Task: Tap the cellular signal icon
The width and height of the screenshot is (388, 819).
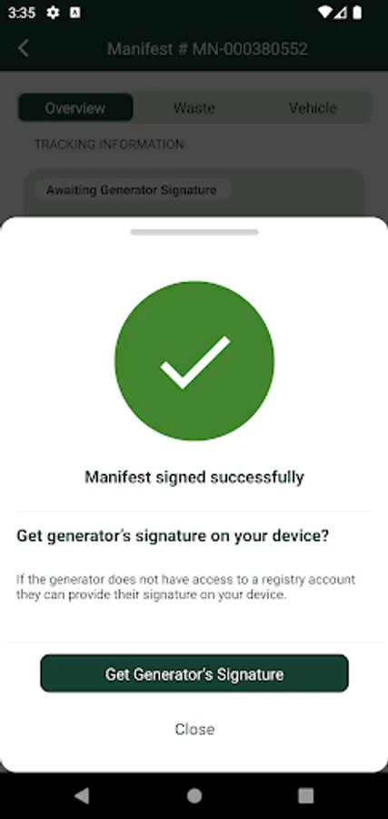Action: point(341,13)
